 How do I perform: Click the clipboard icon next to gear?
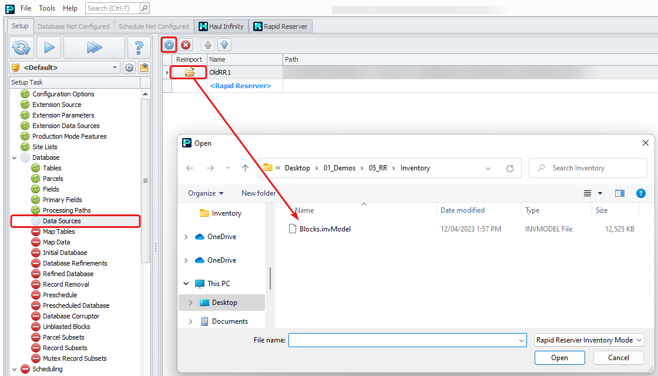click(145, 68)
